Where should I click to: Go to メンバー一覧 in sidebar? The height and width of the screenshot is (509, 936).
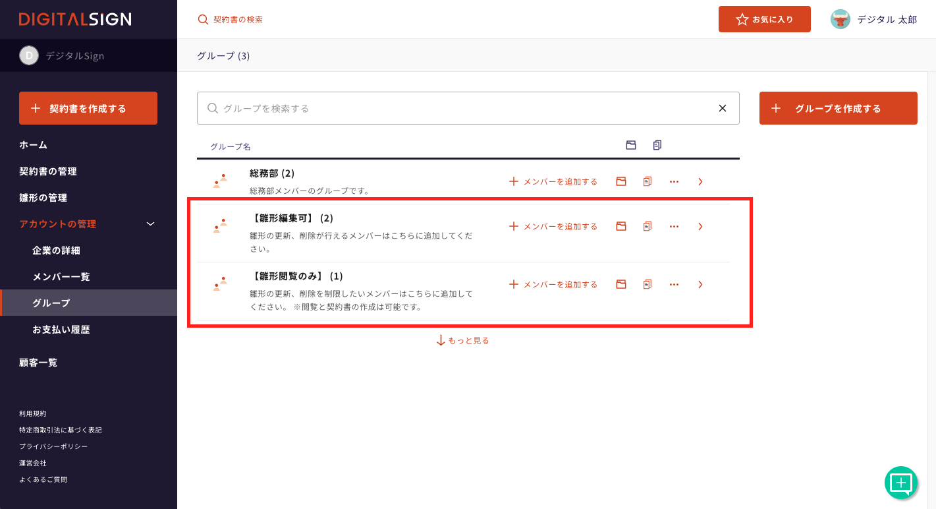61,277
